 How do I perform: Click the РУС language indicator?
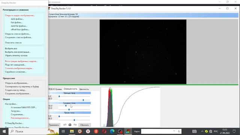click(216, 131)
